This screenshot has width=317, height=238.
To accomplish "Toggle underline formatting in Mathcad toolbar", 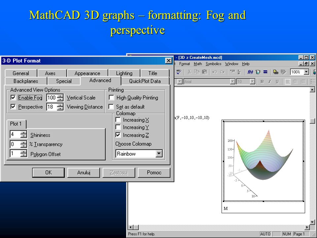I will click(277, 82).
